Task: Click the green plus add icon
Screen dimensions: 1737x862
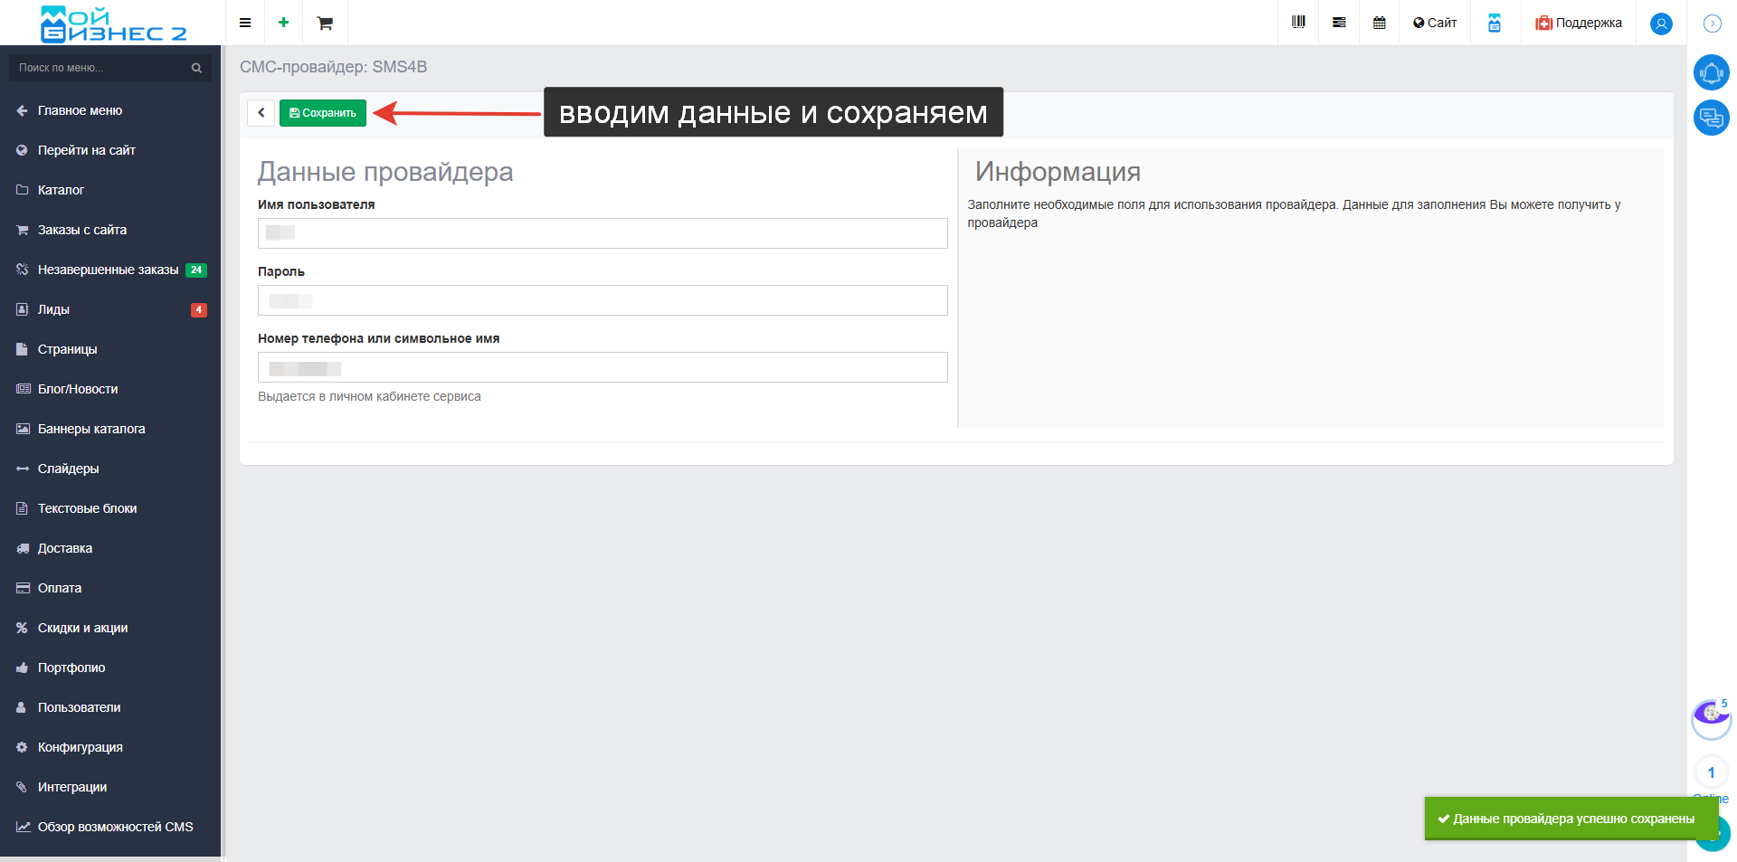Action: (x=284, y=23)
